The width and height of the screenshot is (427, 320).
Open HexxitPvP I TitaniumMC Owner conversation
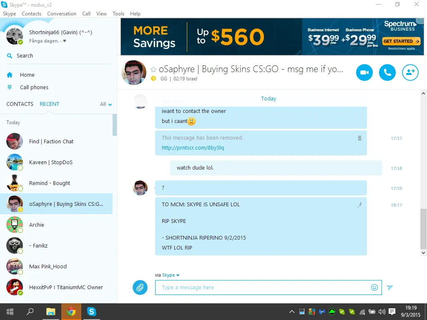click(56, 287)
